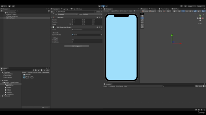Screen dimensions: 206x115
Task: Select Main Camera in Hierarchy
Action: (12, 15)
